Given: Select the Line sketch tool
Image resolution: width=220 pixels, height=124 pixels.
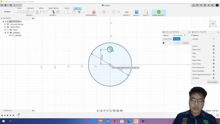Looking at the screenshot, I should tap(18, 12).
